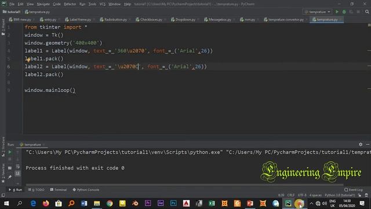Start debugging with the green bug icon
The width and height of the screenshot is (371, 209).
tap(344, 12)
